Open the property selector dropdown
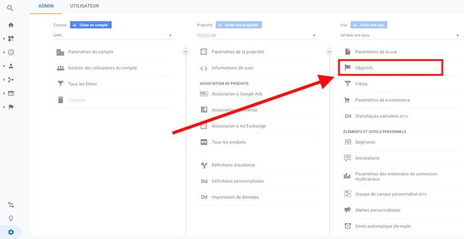Screen dimensions: 464x239 257,35
